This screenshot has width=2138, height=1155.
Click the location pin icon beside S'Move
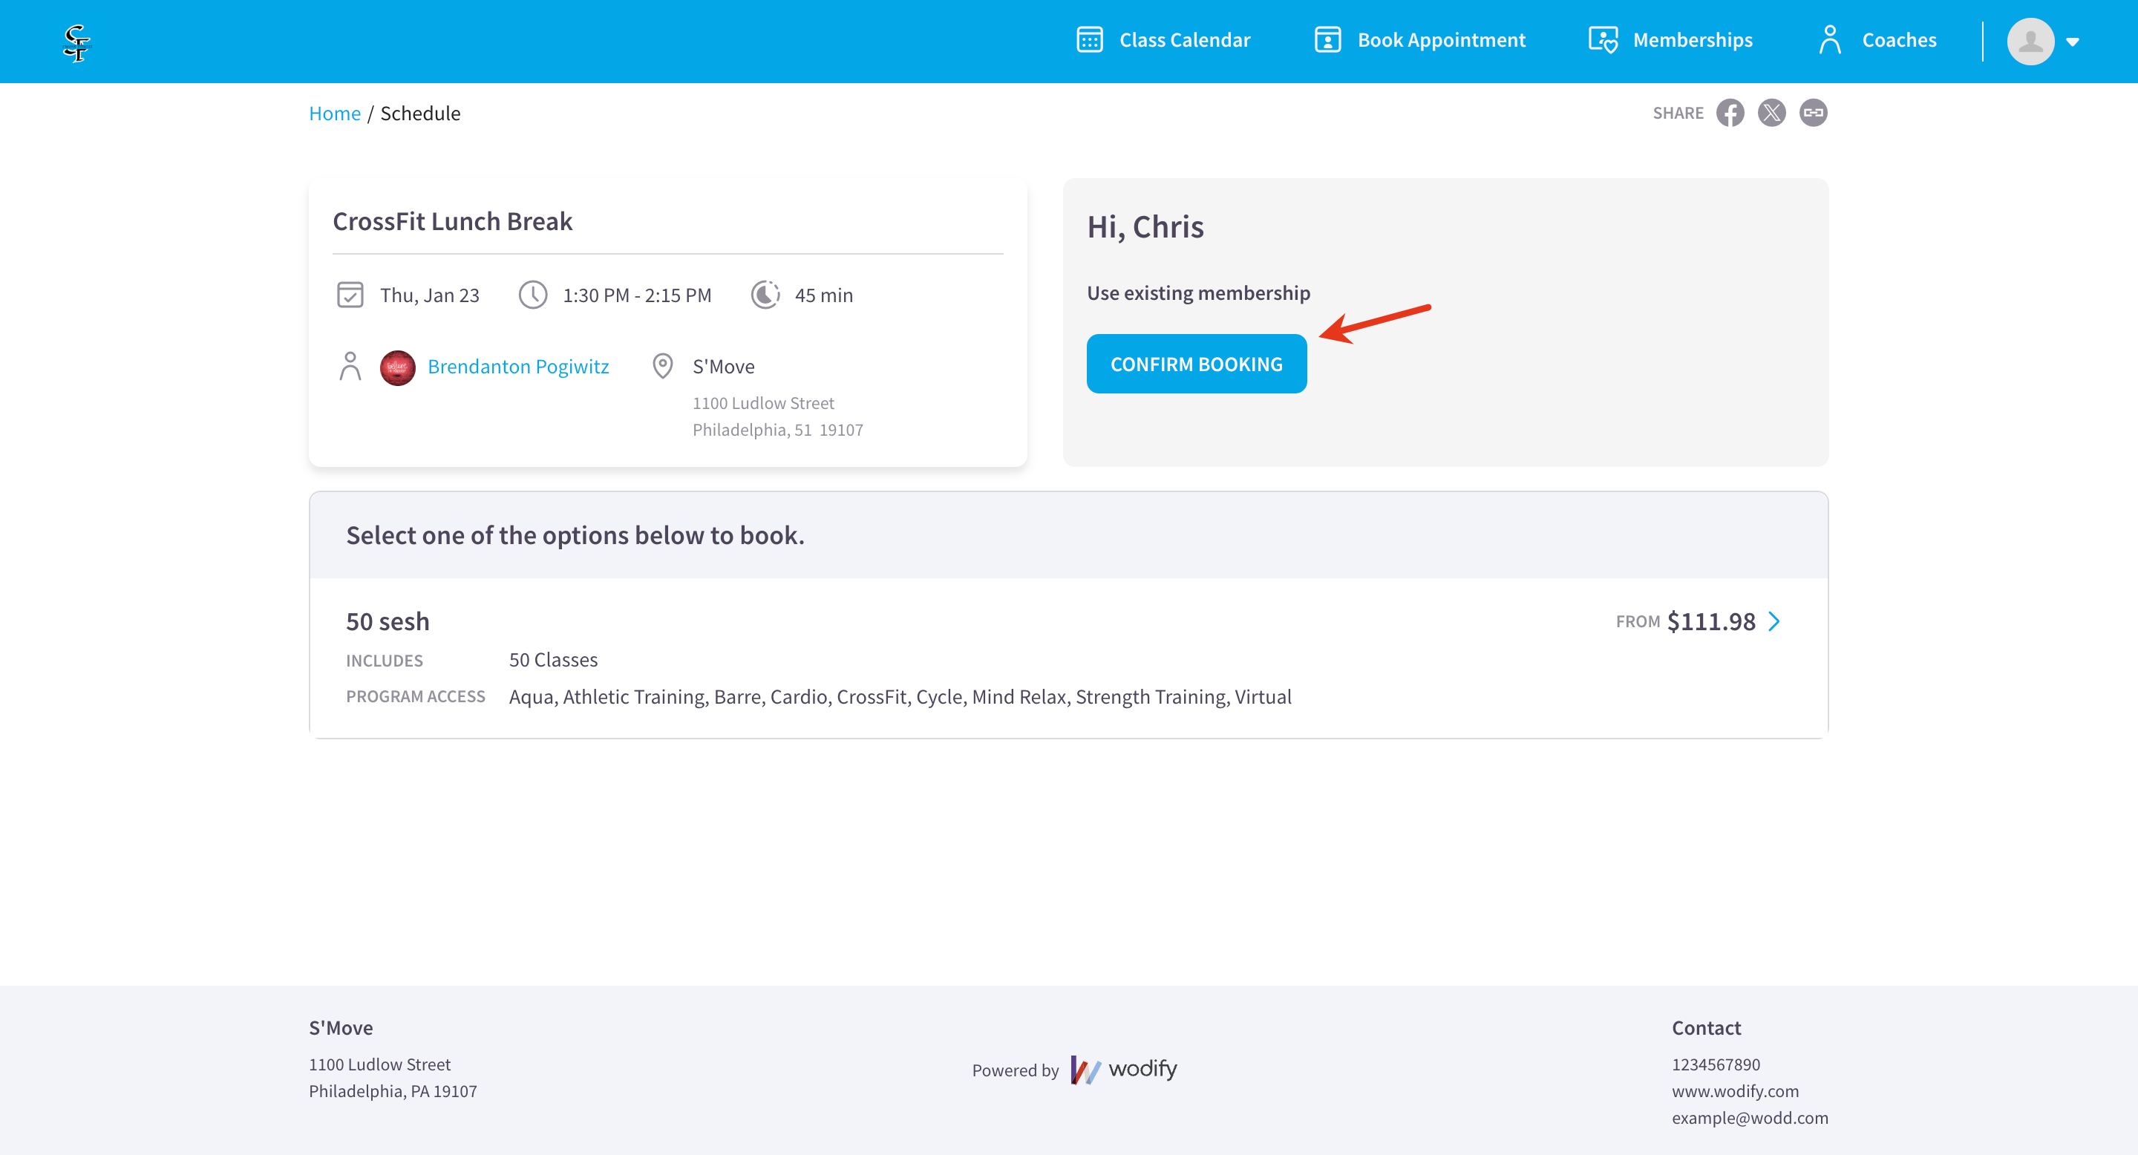[x=662, y=366]
